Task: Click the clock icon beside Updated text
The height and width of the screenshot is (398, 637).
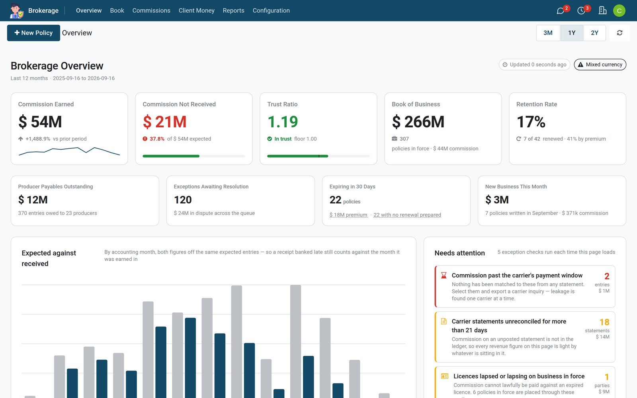Action: [505, 64]
